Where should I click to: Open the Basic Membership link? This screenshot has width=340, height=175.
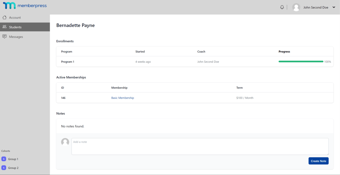122,98
